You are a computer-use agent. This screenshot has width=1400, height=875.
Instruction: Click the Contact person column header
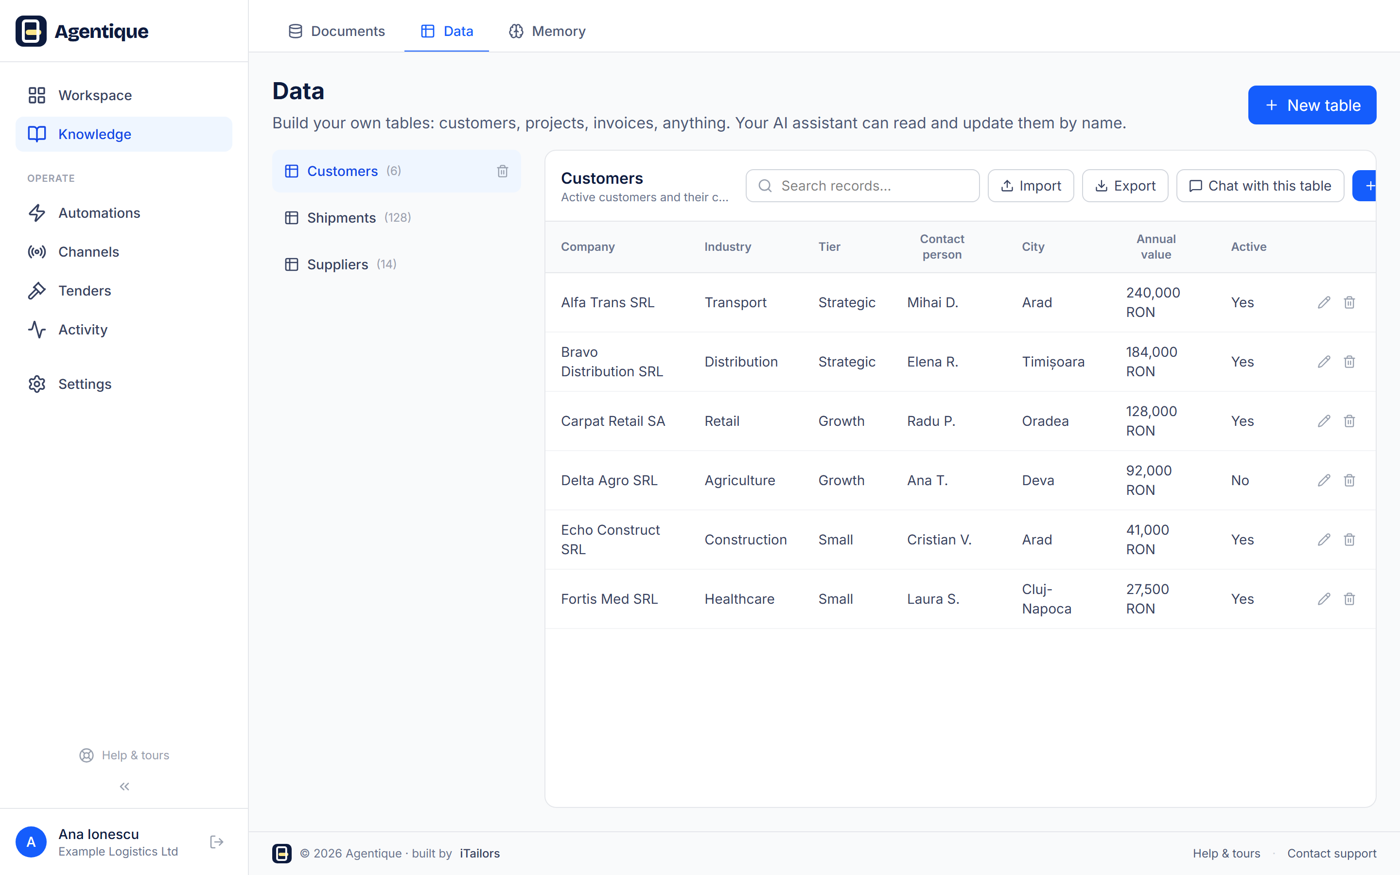click(942, 246)
